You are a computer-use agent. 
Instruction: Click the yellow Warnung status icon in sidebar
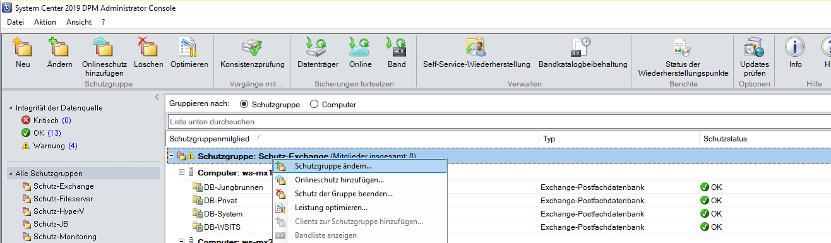click(x=26, y=146)
